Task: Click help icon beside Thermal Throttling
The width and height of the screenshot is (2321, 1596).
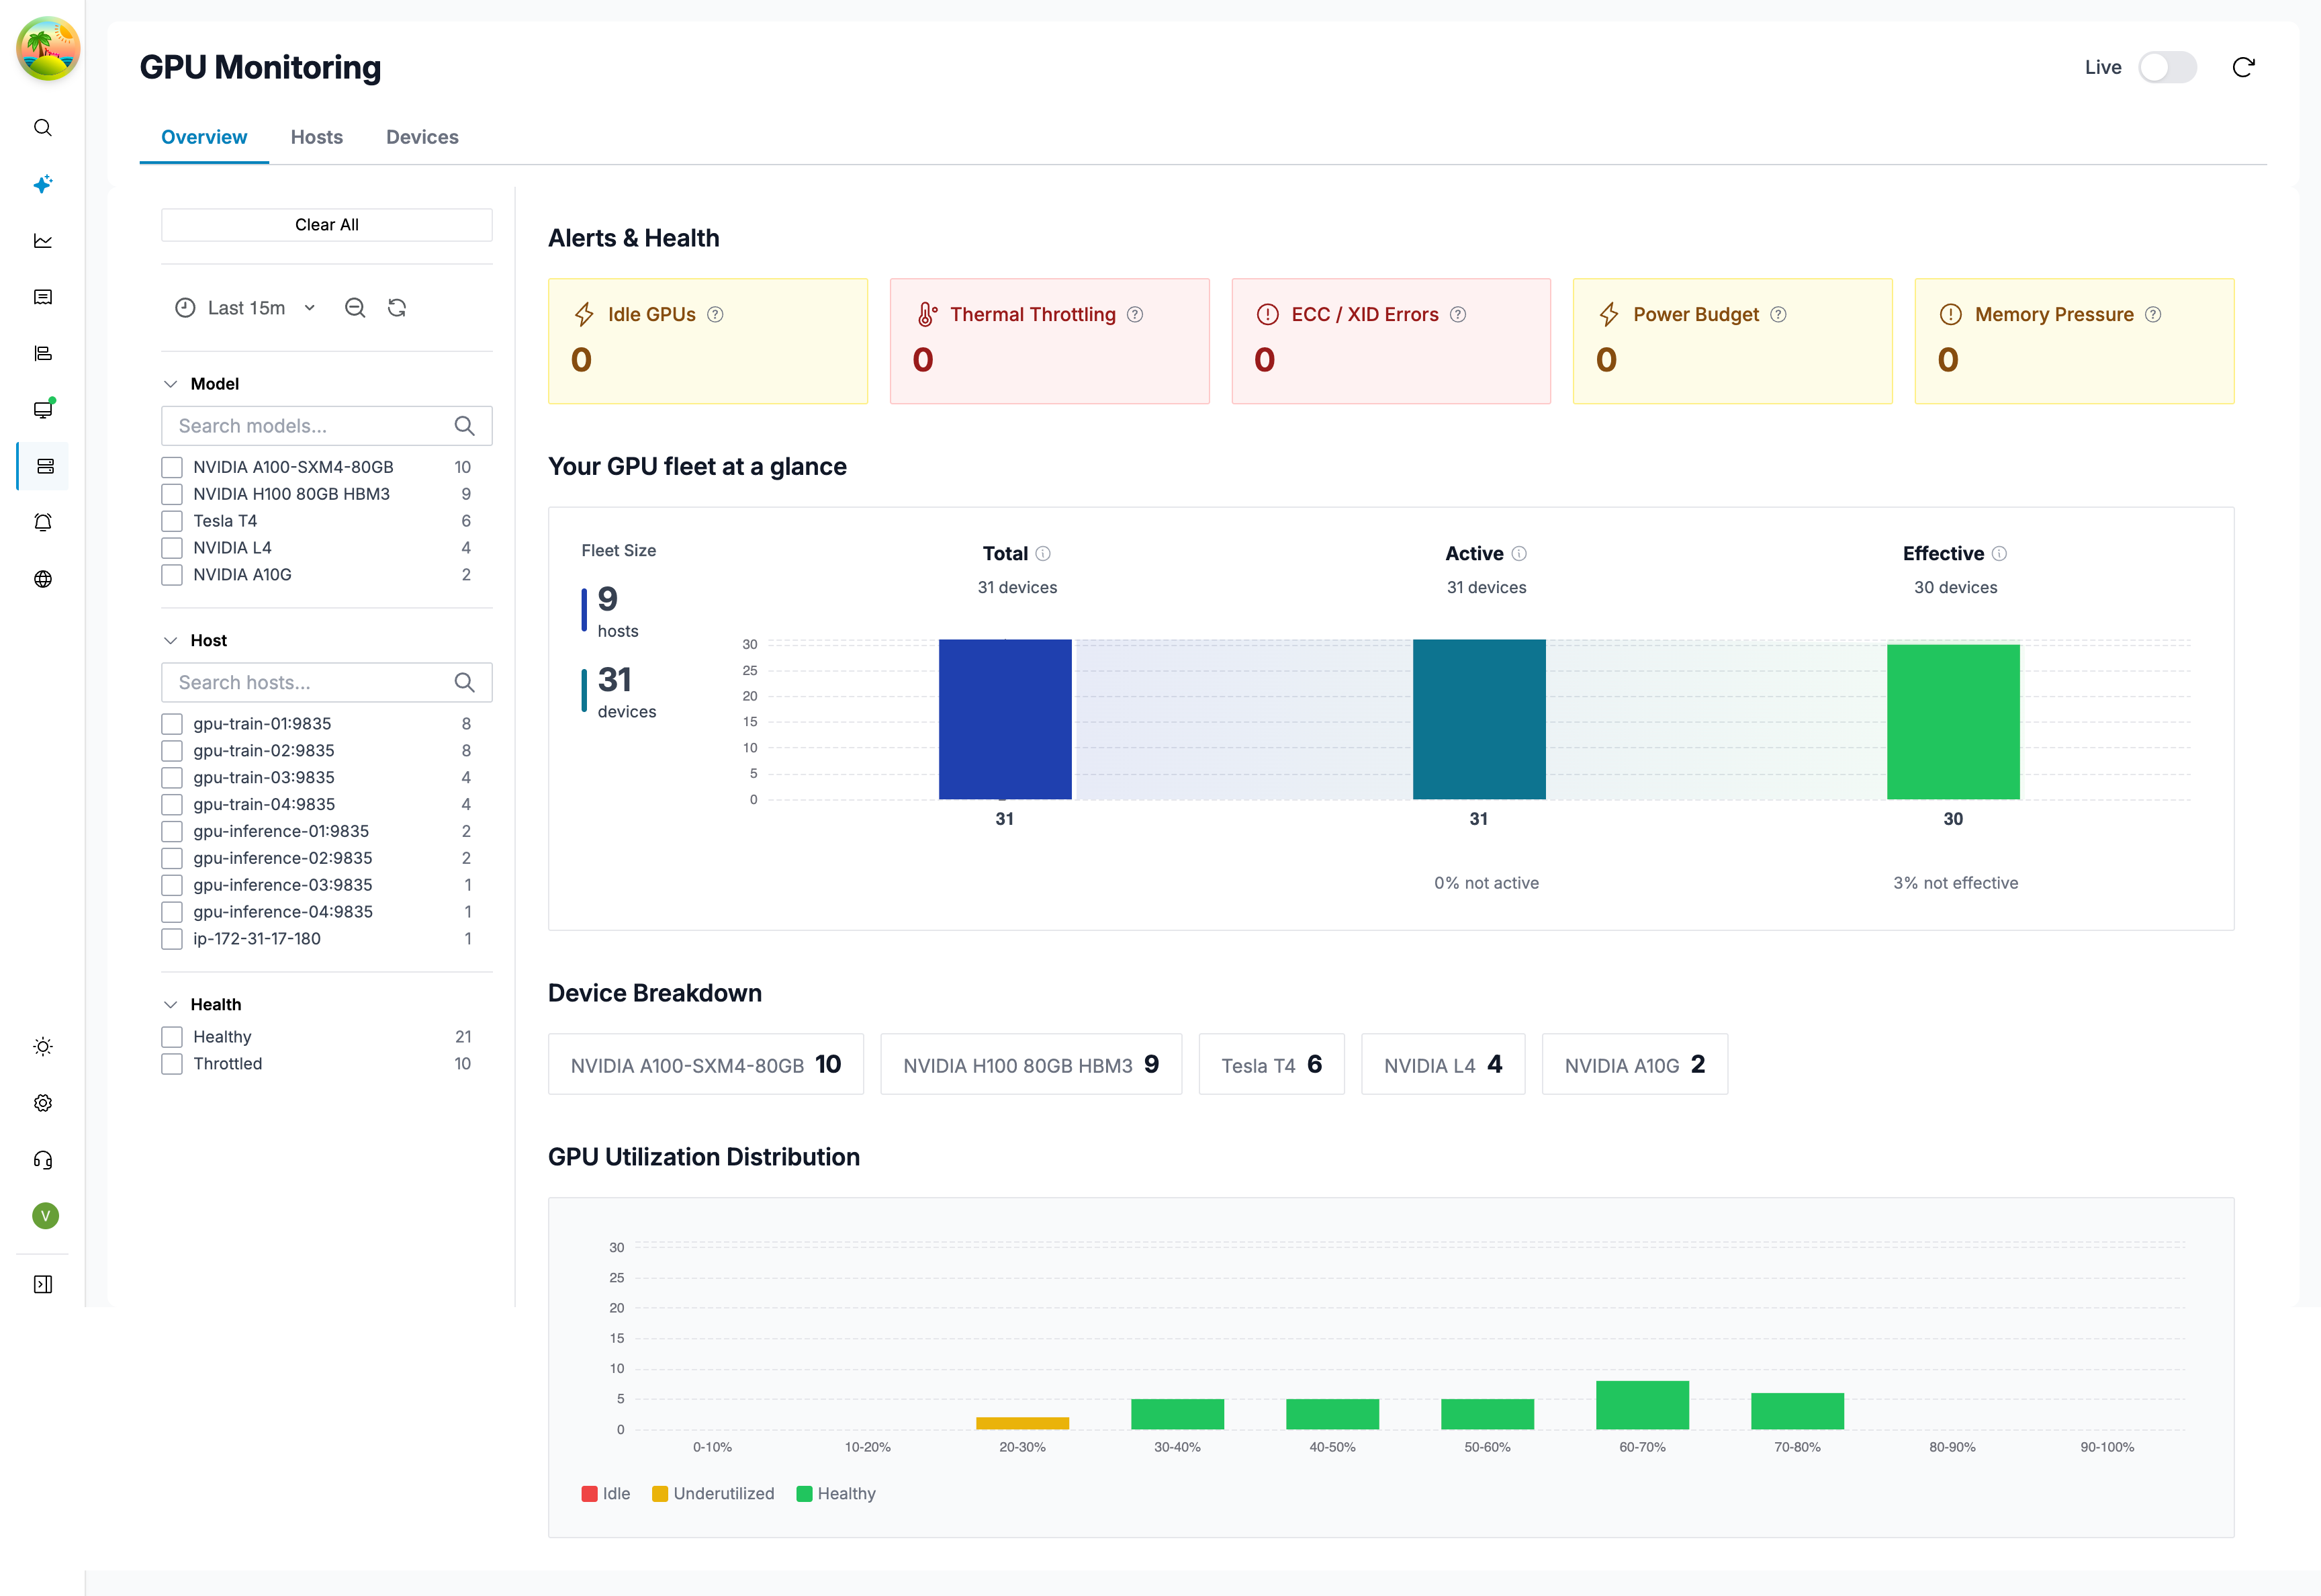Action: pyautogui.click(x=1134, y=314)
